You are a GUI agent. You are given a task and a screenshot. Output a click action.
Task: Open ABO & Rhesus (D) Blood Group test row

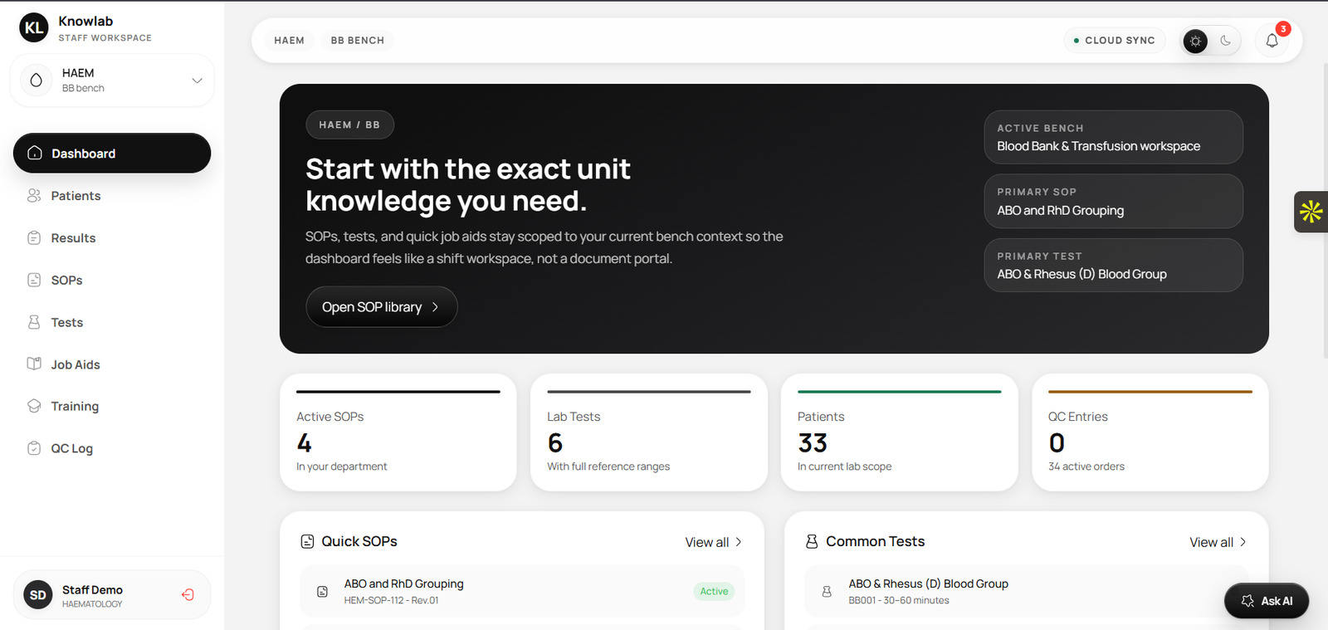pos(1027,591)
